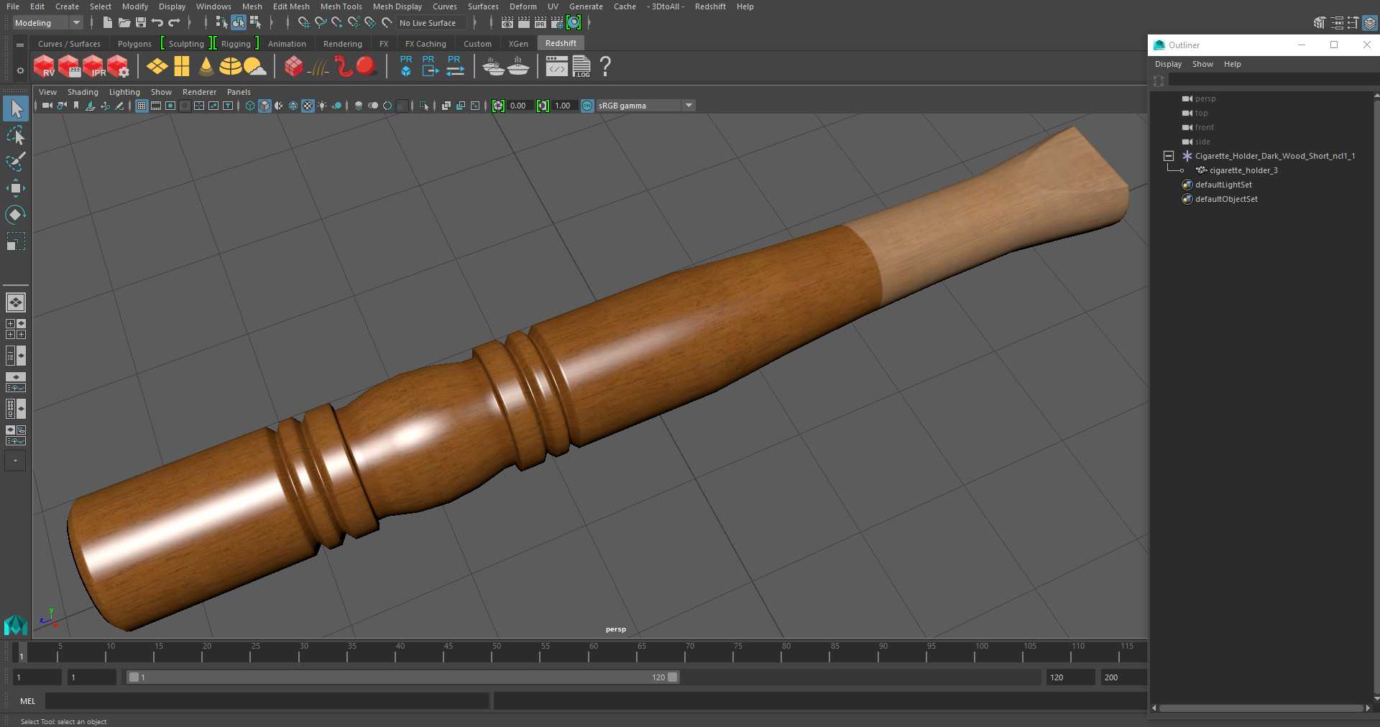Toggle isolate select in viewport
1380x727 pixels.
point(424,106)
